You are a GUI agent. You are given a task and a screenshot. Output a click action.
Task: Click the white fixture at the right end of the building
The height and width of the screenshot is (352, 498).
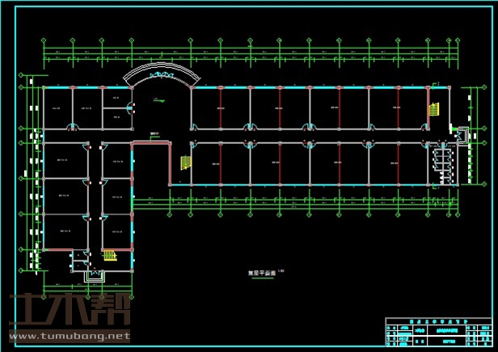462,134
